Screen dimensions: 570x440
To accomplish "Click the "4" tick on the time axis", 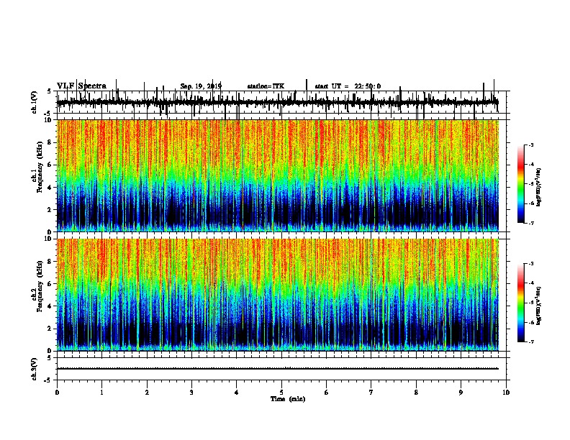I will [x=237, y=392].
